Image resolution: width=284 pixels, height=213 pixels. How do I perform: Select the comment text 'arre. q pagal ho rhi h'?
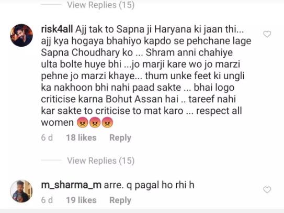[x=149, y=185]
